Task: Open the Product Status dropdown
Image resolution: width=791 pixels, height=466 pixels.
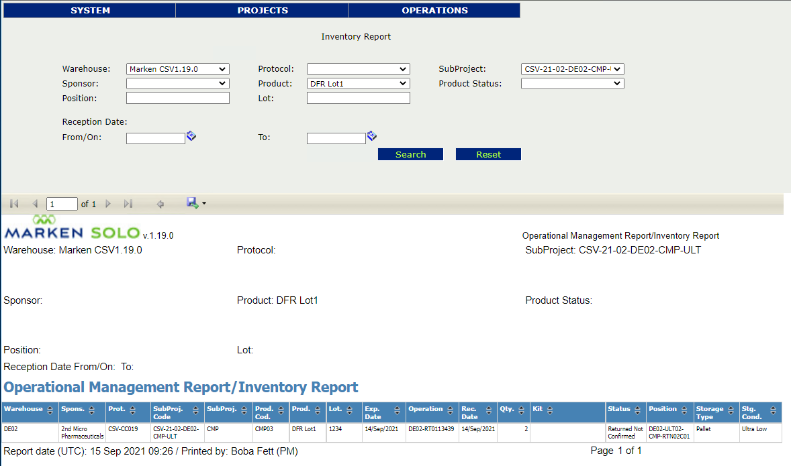Action: tap(573, 84)
